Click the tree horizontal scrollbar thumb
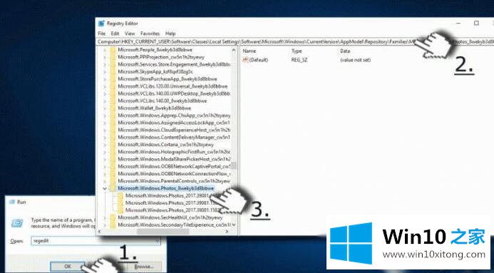This screenshot has width=494, height=273. [x=163, y=232]
